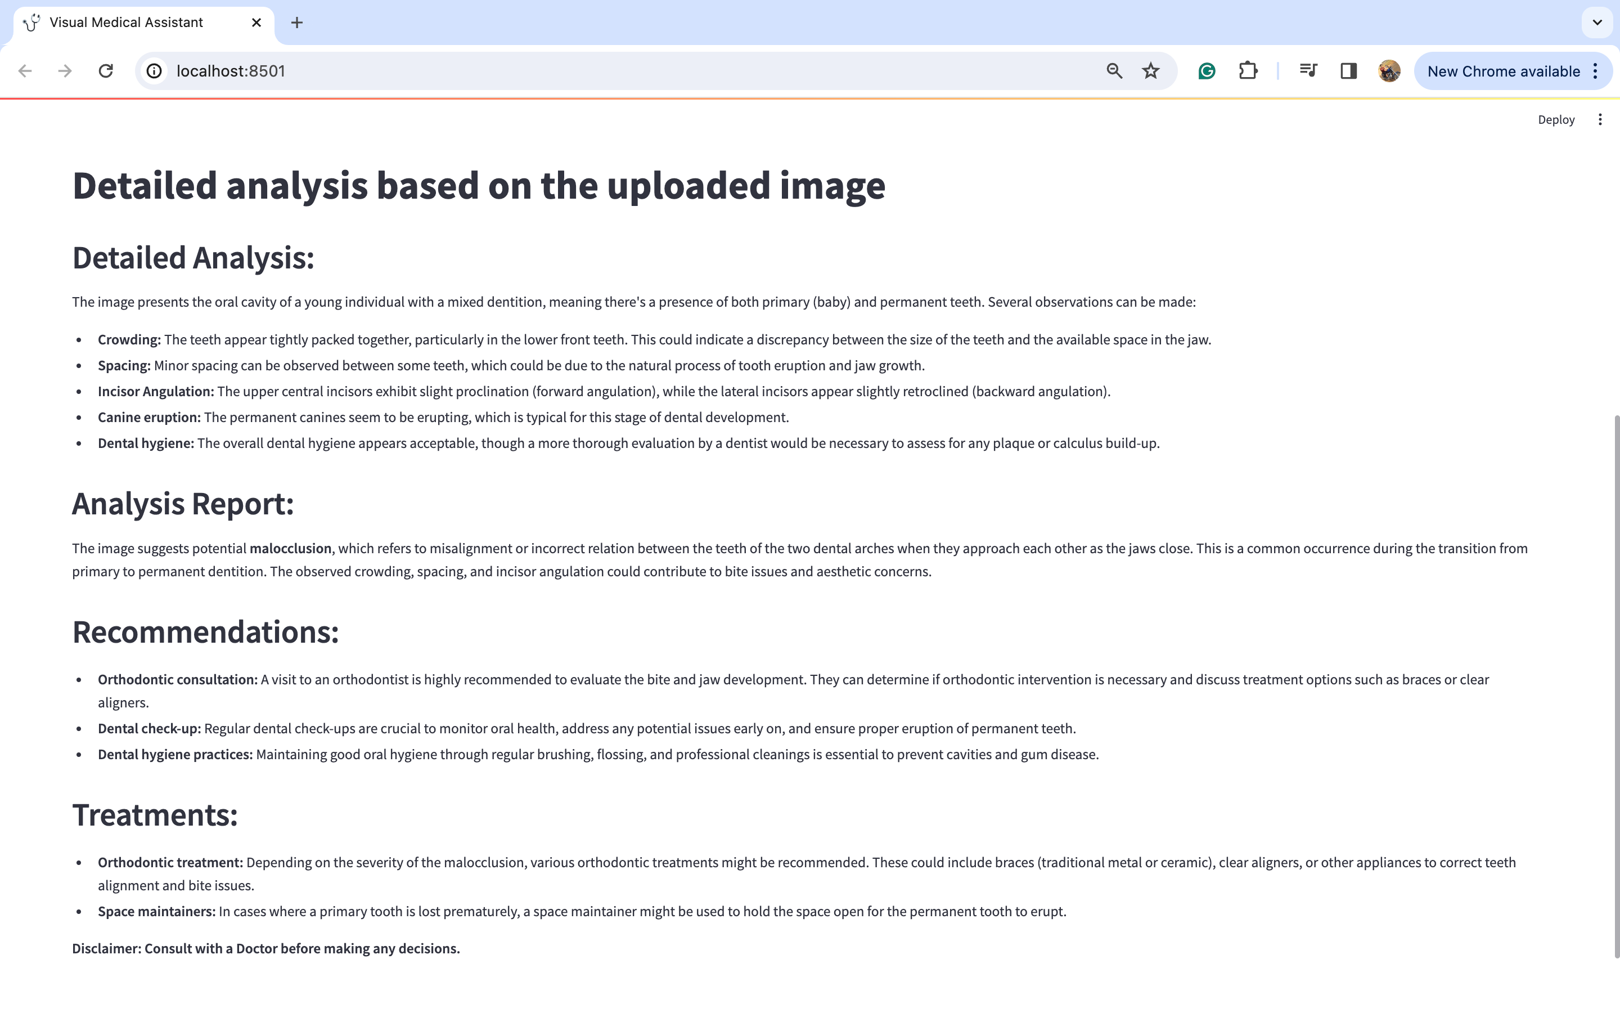Open the zoom magnifier icon in the address bar

click(x=1114, y=71)
